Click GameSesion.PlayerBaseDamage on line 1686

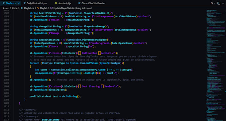click(x=87, y=27)
